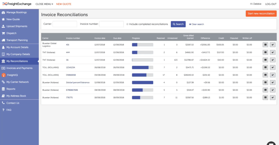Click the Unresolved column header
The image size is (279, 145).
pos(172,38)
